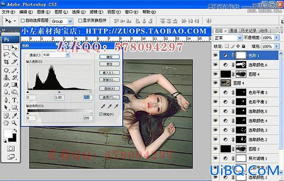Select the Move tool in toolbox
This screenshot has height=181, width=284.
tap(14, 48)
